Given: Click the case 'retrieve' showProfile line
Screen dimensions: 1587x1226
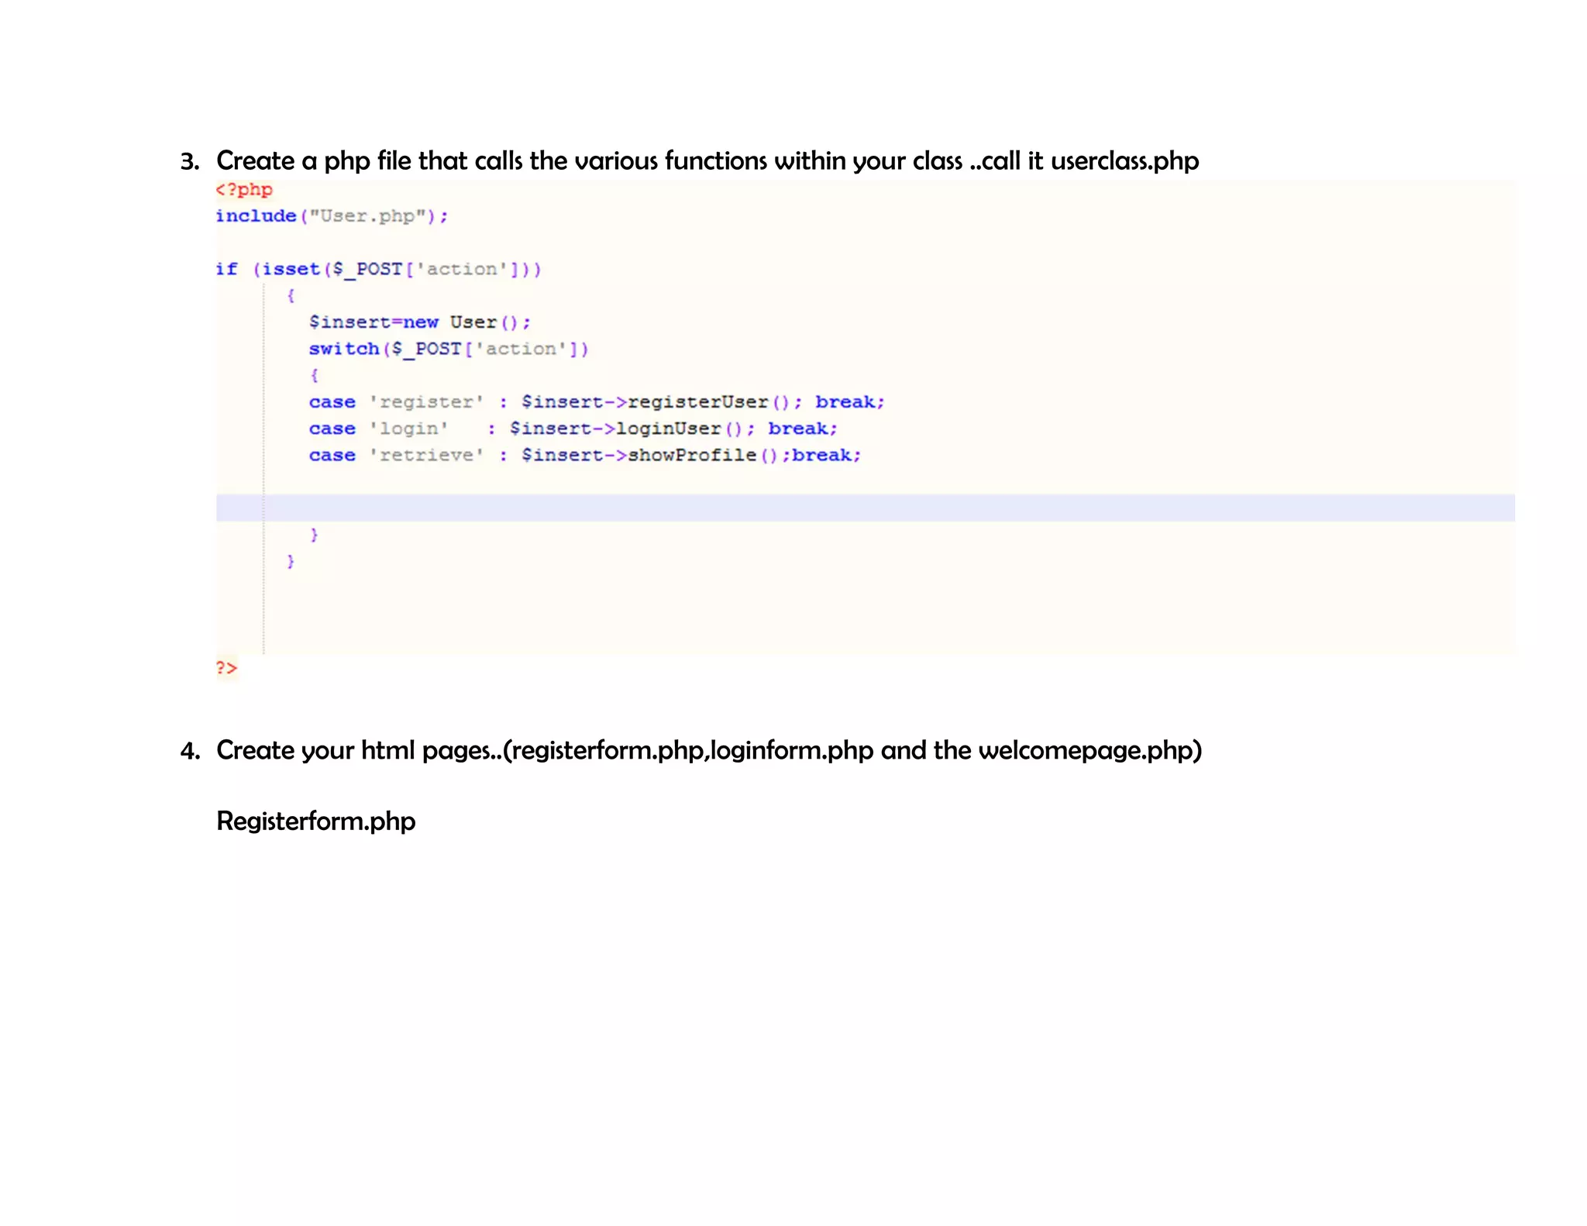Looking at the screenshot, I should (x=585, y=455).
